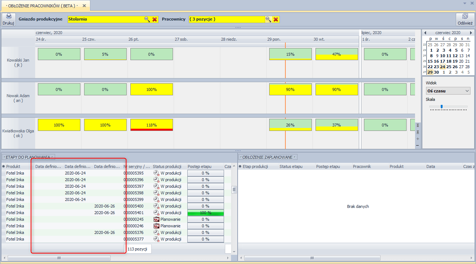Adjust the Skala slider handle
Screen dimensions: 476x264
(441, 107)
